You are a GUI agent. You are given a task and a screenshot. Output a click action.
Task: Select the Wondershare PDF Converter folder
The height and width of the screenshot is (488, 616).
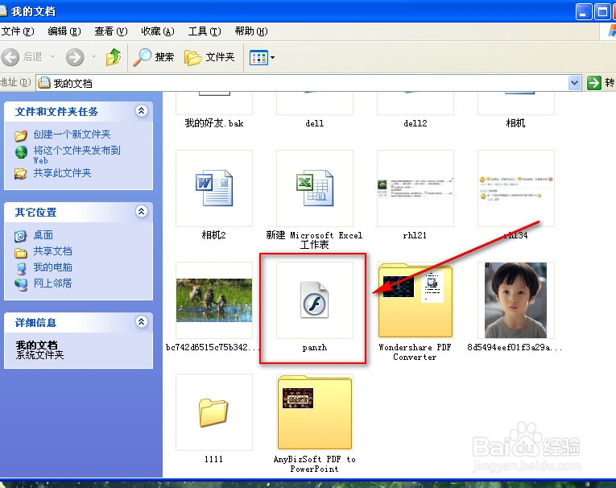(x=415, y=300)
